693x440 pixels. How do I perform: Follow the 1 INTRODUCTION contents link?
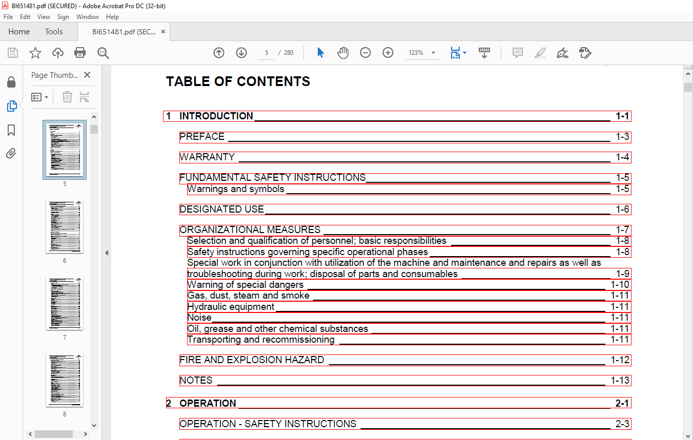397,116
